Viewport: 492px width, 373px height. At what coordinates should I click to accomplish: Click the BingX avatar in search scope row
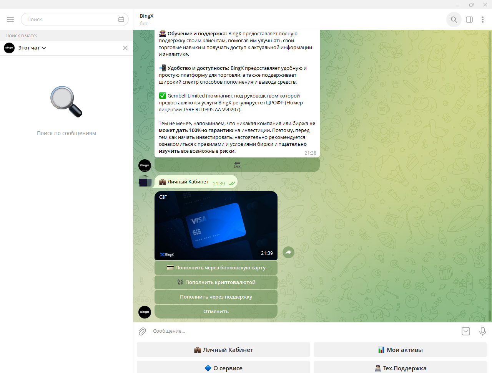tap(9, 48)
